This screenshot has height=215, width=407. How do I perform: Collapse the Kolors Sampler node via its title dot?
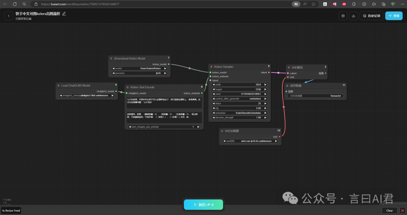point(211,67)
